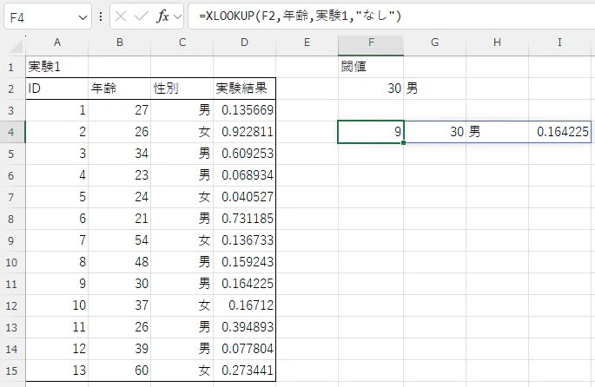Select column E header

[x=307, y=43]
